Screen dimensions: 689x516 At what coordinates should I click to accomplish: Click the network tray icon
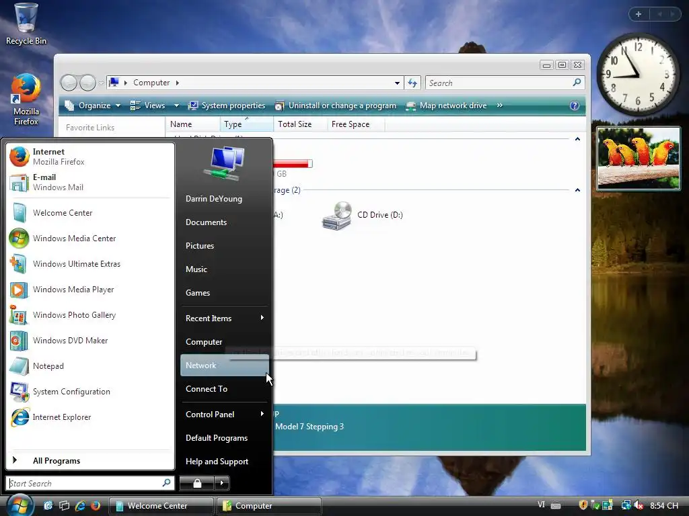(626, 505)
